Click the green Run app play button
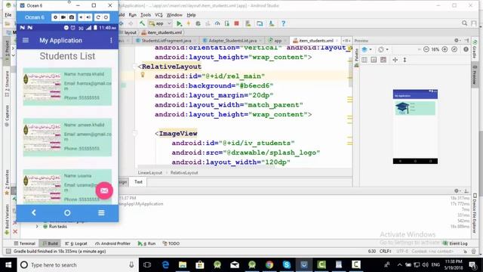Screen dimensions: 483x272 179,23
